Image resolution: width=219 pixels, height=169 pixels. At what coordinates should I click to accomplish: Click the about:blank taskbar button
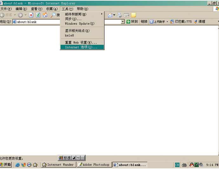[130, 165]
